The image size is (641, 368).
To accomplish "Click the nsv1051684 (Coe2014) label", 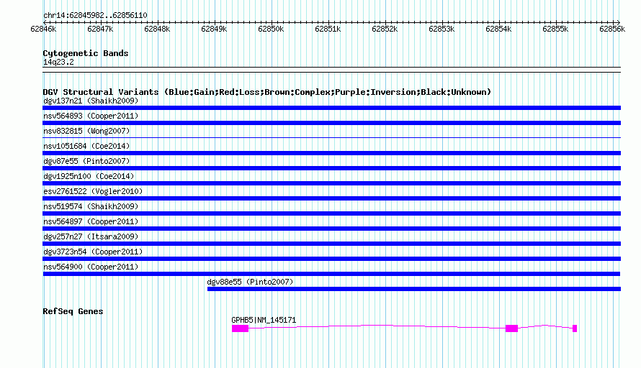I will tap(86, 146).
